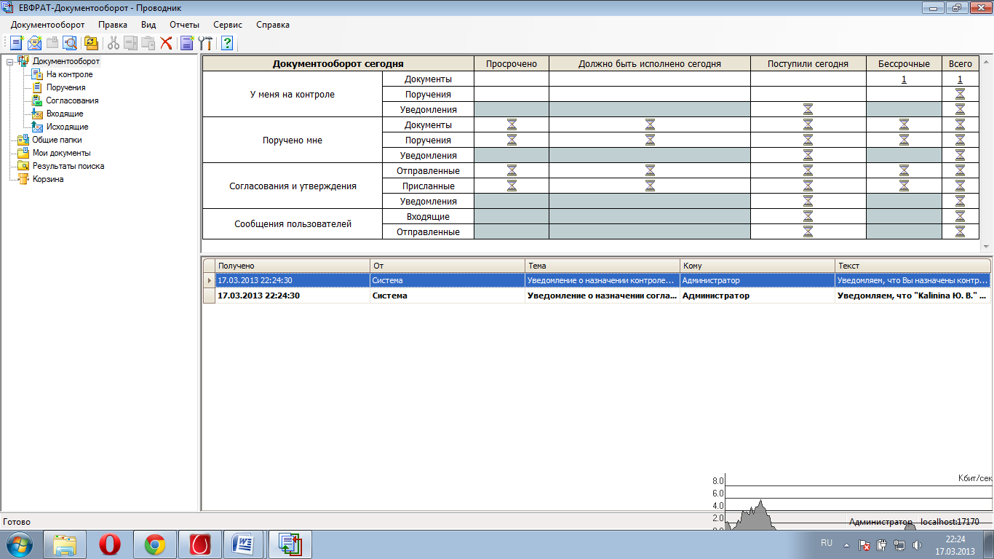
Task: Click the Текст column header
Action: (913, 266)
